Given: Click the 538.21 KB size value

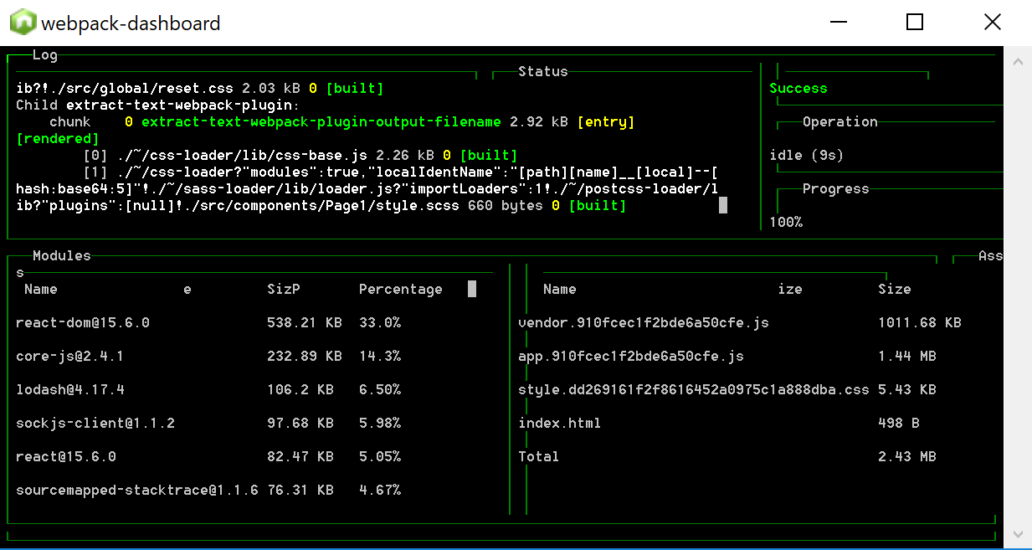Looking at the screenshot, I should tap(305, 323).
